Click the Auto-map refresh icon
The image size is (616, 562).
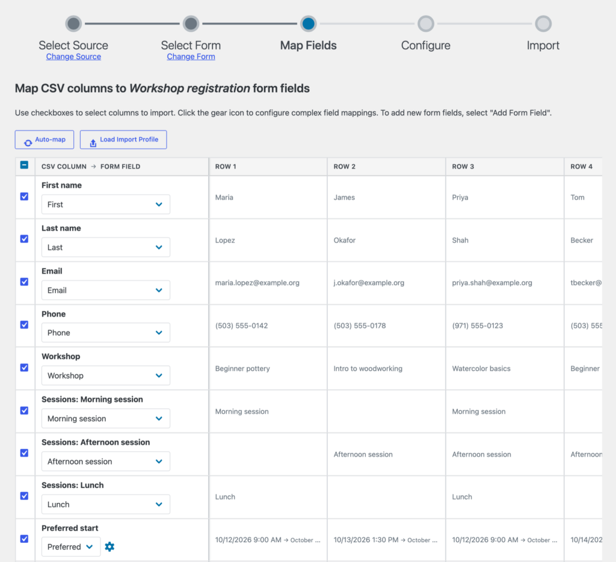[28, 143]
